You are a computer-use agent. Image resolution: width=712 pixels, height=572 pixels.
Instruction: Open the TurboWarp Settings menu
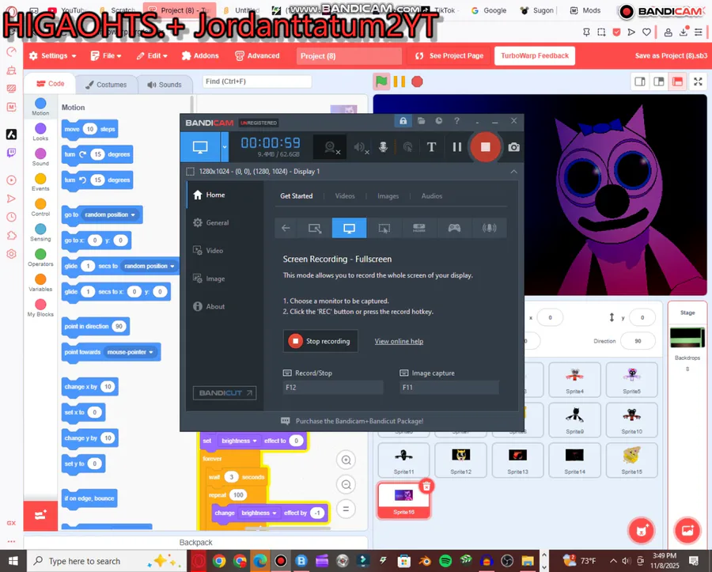(x=53, y=56)
